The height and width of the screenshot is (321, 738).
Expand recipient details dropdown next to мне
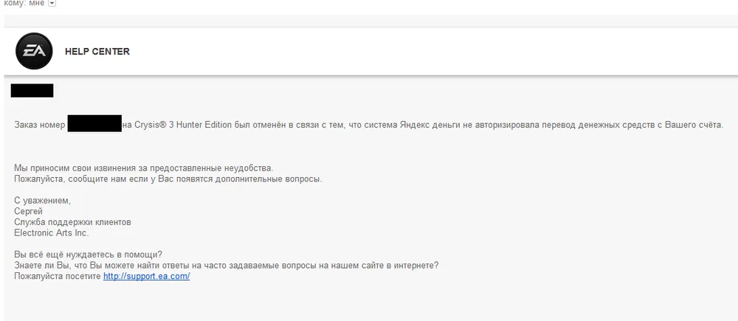[52, 3]
